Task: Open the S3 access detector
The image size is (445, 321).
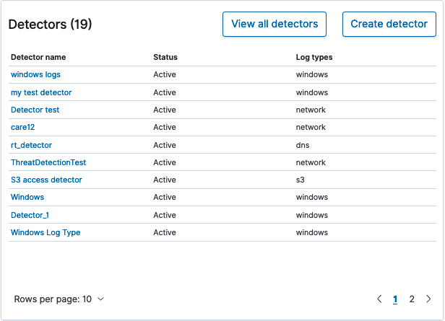Action: 46,180
